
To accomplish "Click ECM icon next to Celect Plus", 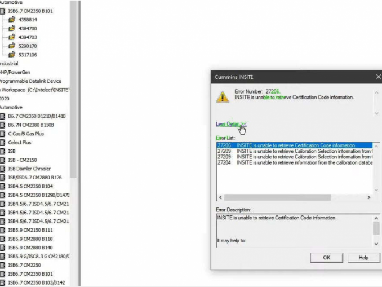I will click(2, 143).
